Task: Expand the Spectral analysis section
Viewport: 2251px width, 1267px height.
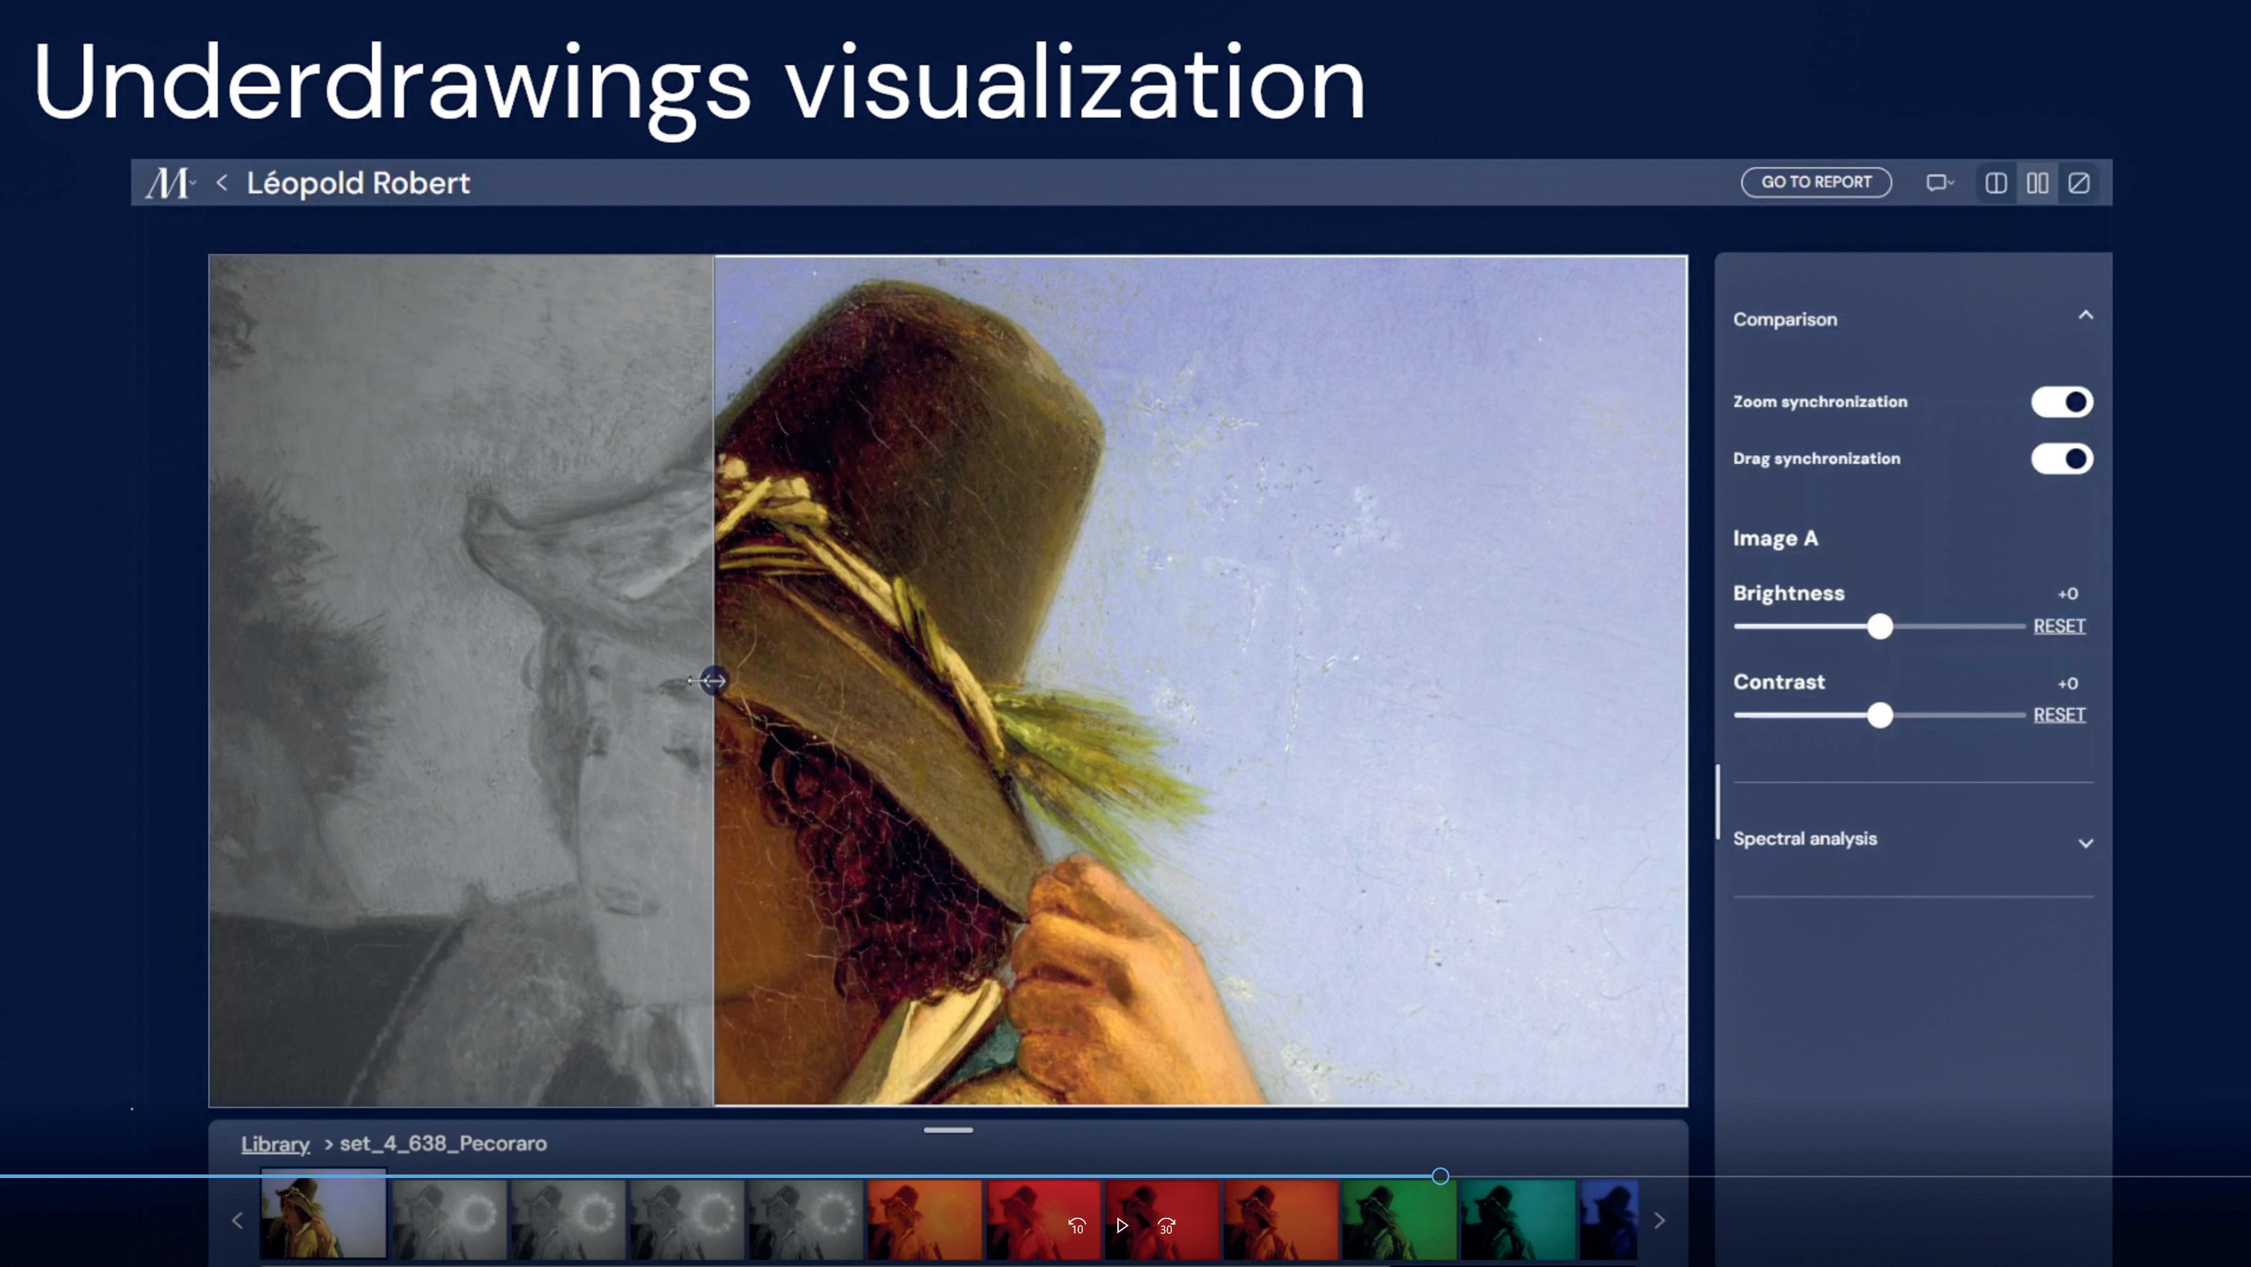Action: coord(2086,843)
